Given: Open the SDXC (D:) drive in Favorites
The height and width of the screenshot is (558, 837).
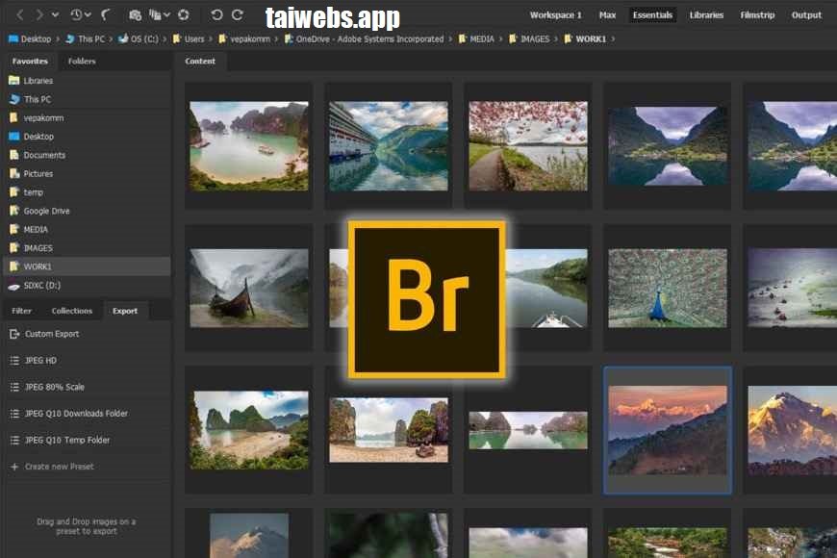Looking at the screenshot, I should coord(87,285).
